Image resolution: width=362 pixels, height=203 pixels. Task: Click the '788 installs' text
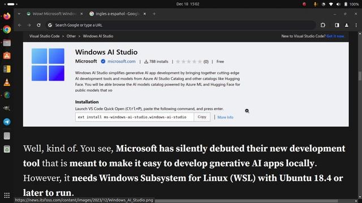pos(156,61)
